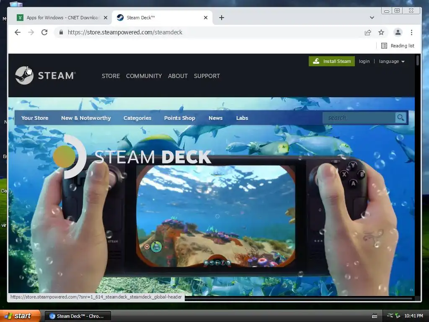Click the magnifier search button on Steam
The height and width of the screenshot is (322, 429).
[x=401, y=118]
